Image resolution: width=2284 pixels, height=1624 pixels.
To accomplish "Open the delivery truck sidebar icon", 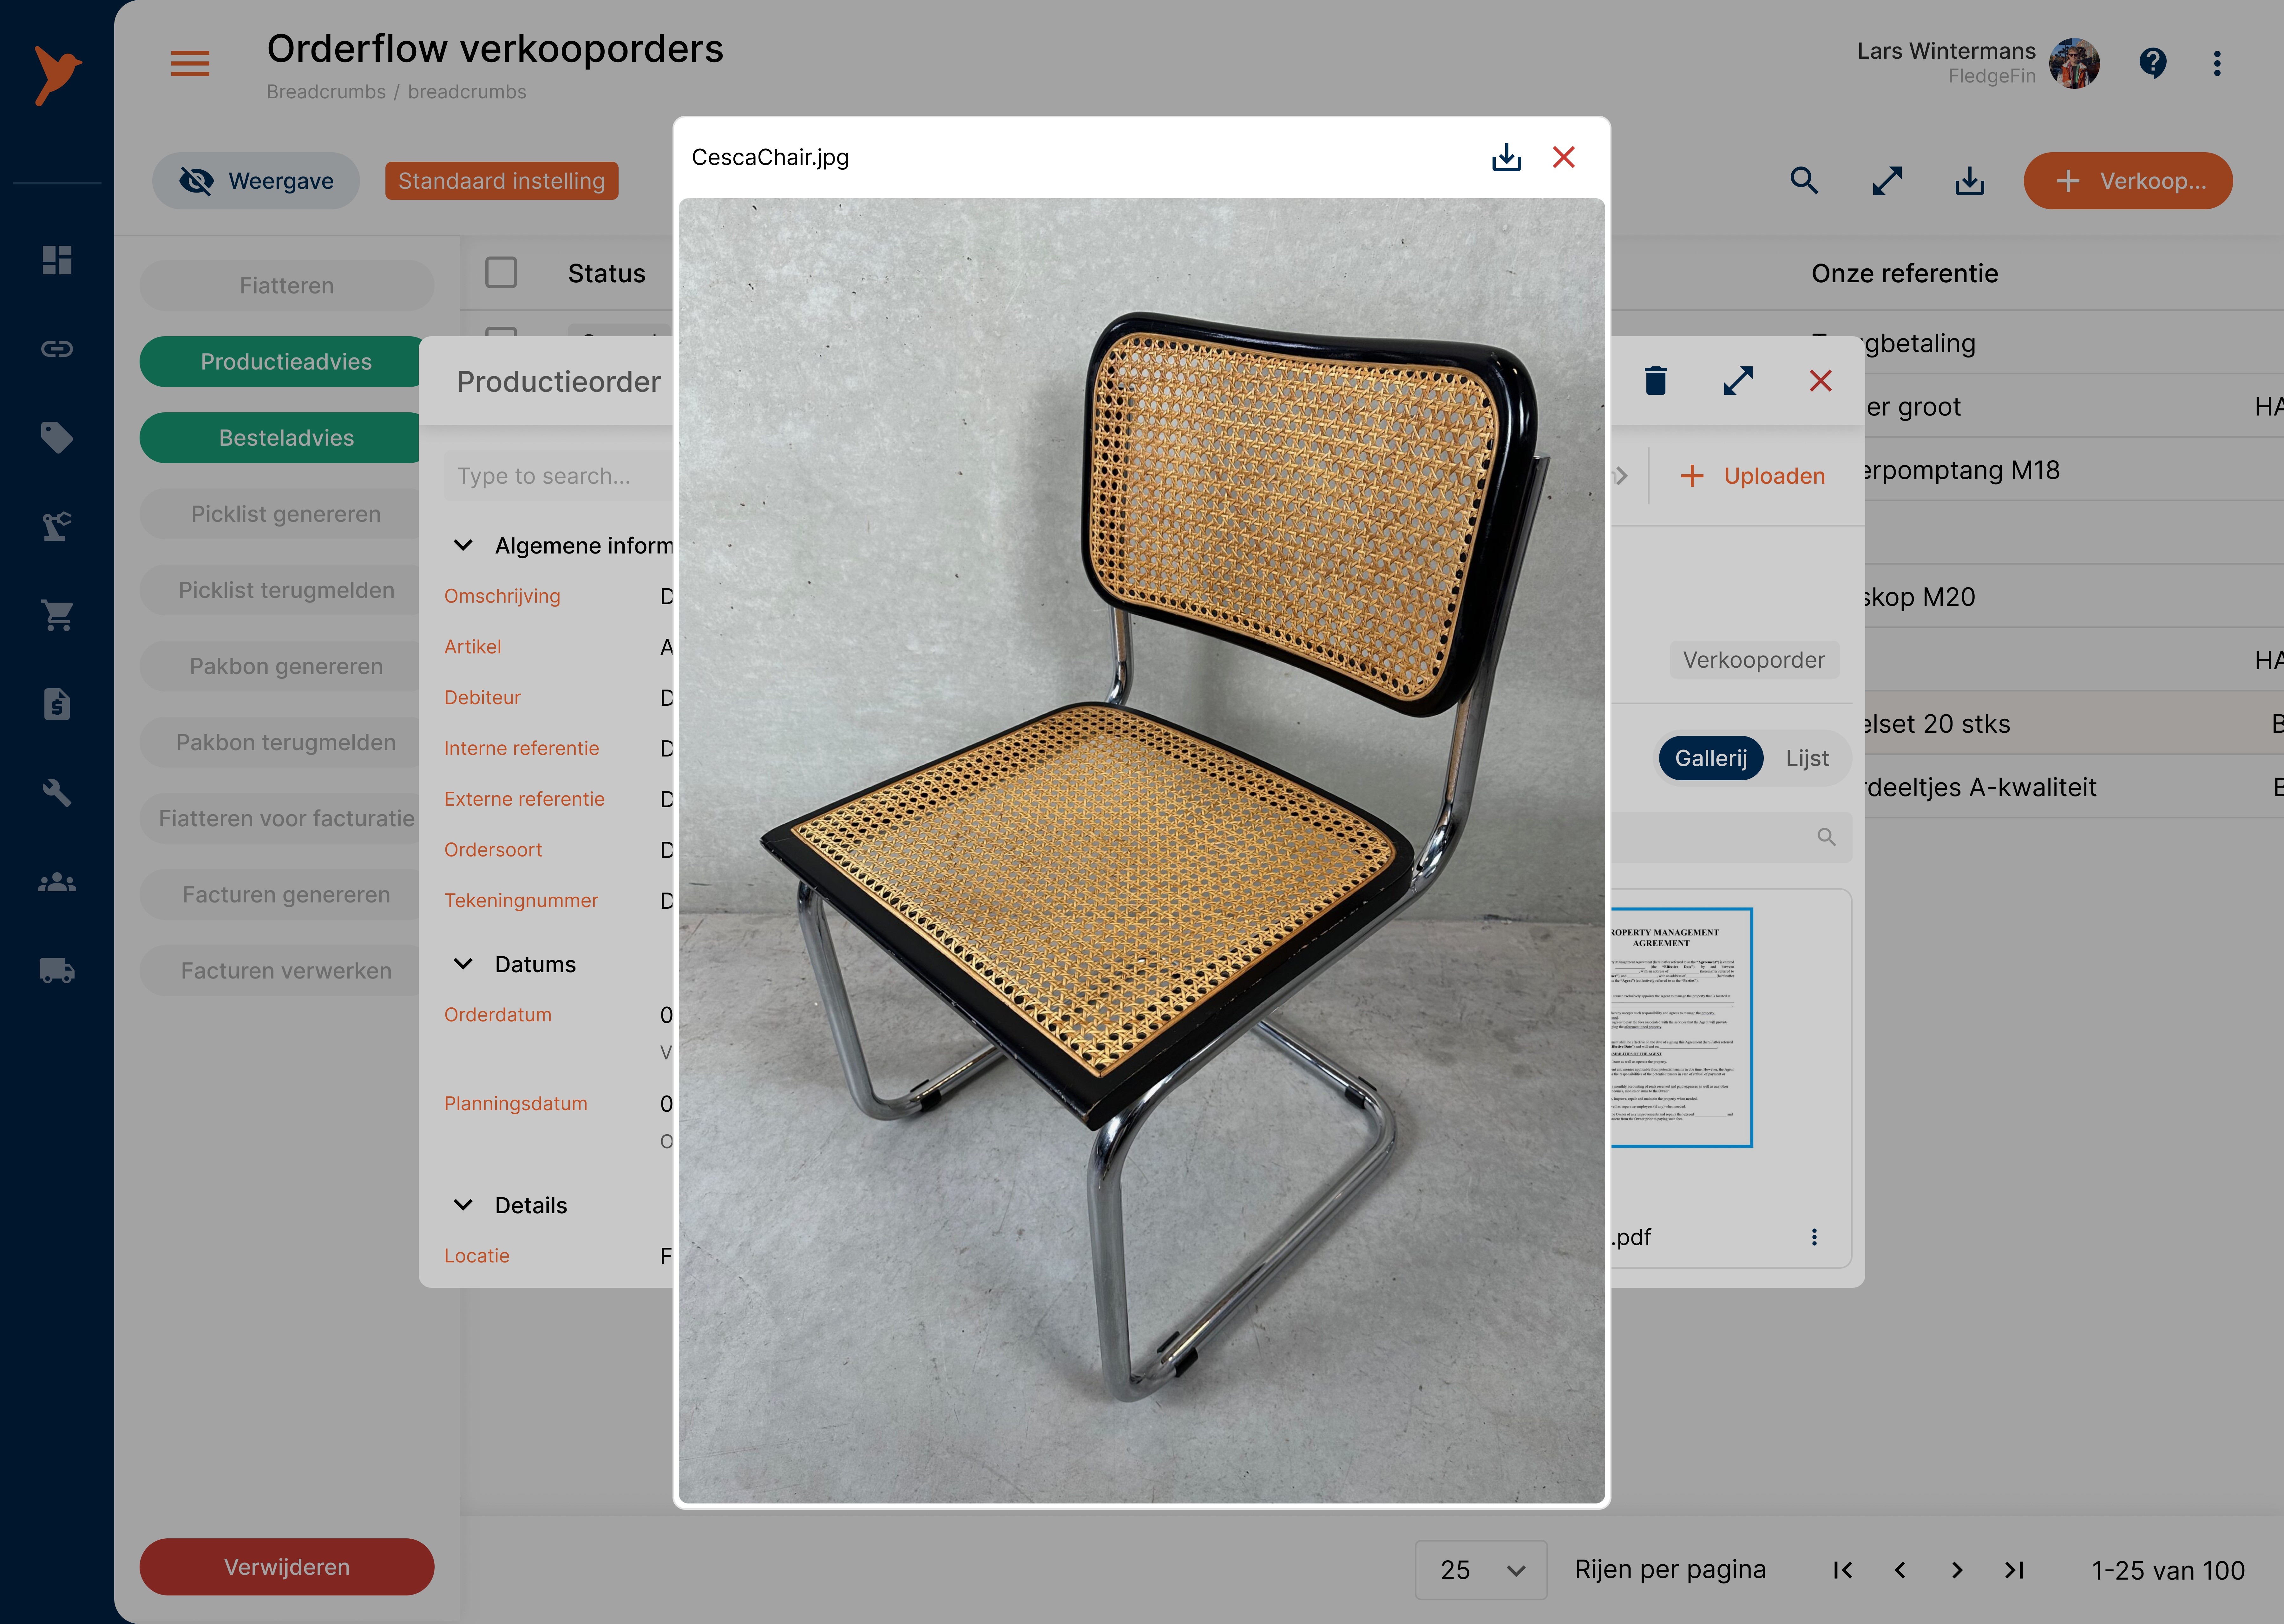I will click(x=57, y=970).
